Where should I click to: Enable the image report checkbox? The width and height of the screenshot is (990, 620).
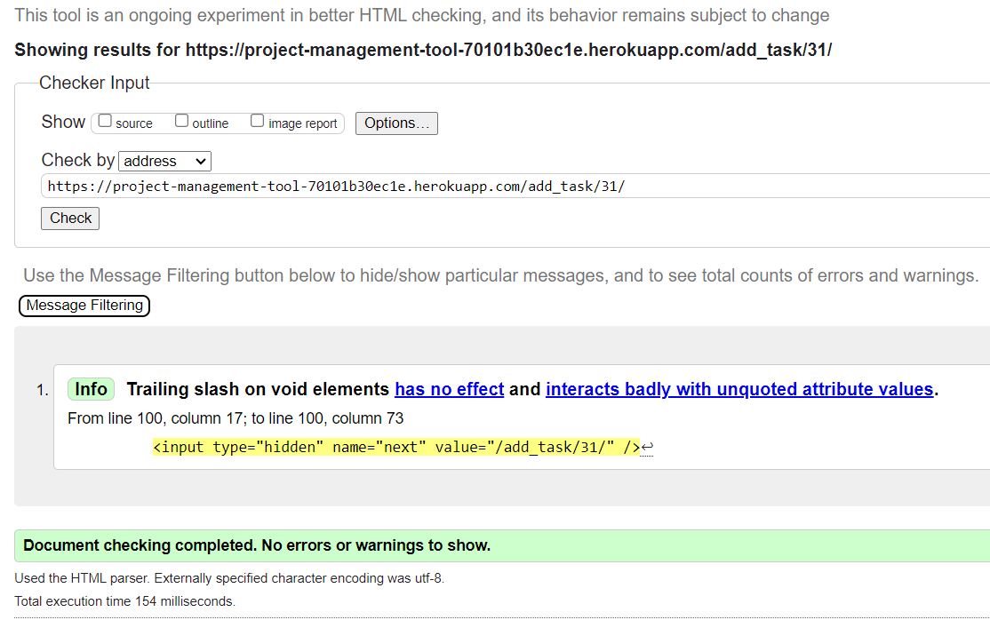click(258, 119)
